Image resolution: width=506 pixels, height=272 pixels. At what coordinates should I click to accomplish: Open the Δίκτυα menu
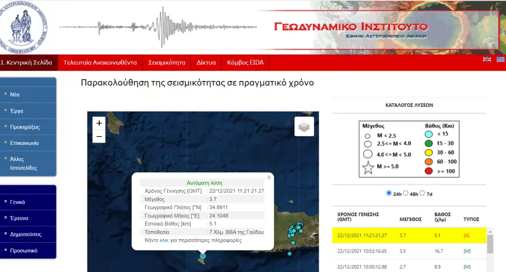206,62
